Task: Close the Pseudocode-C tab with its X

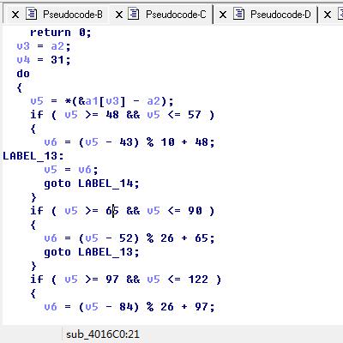Action: [x=119, y=15]
